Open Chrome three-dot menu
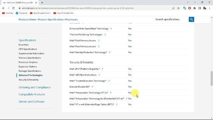 click(x=210, y=8)
